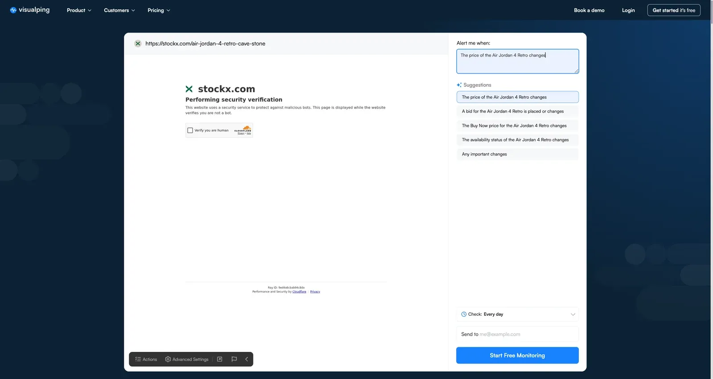Expand the Product menu
713x379 pixels.
pos(79,10)
